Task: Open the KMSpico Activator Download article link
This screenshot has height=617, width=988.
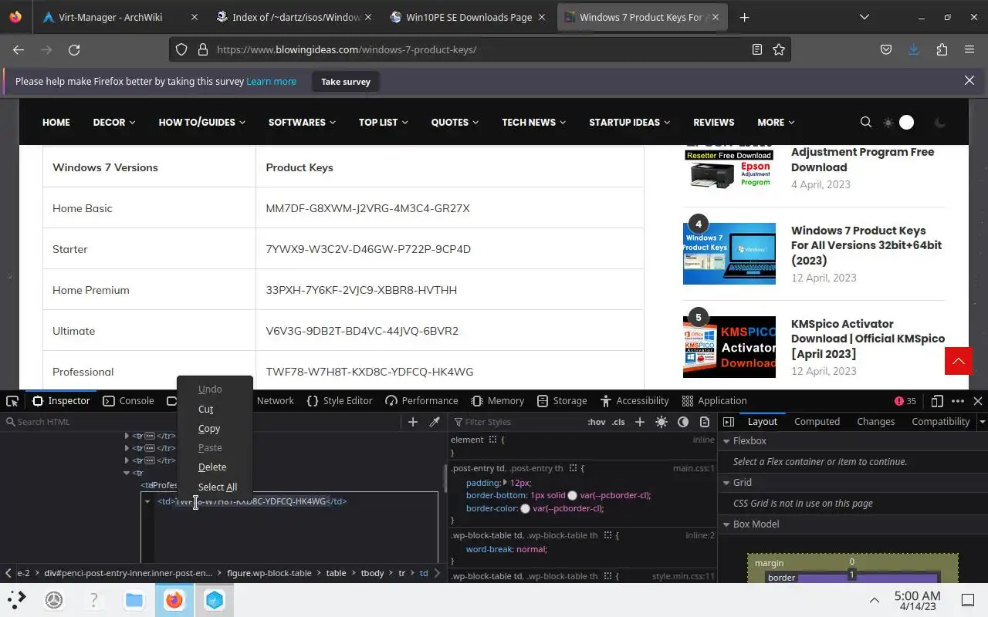Action: tap(868, 339)
